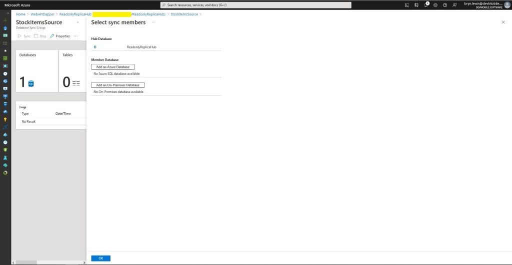Collapse the StockItemsSource blade with double chevron
Screen dimensions: 512x265
click(x=77, y=22)
